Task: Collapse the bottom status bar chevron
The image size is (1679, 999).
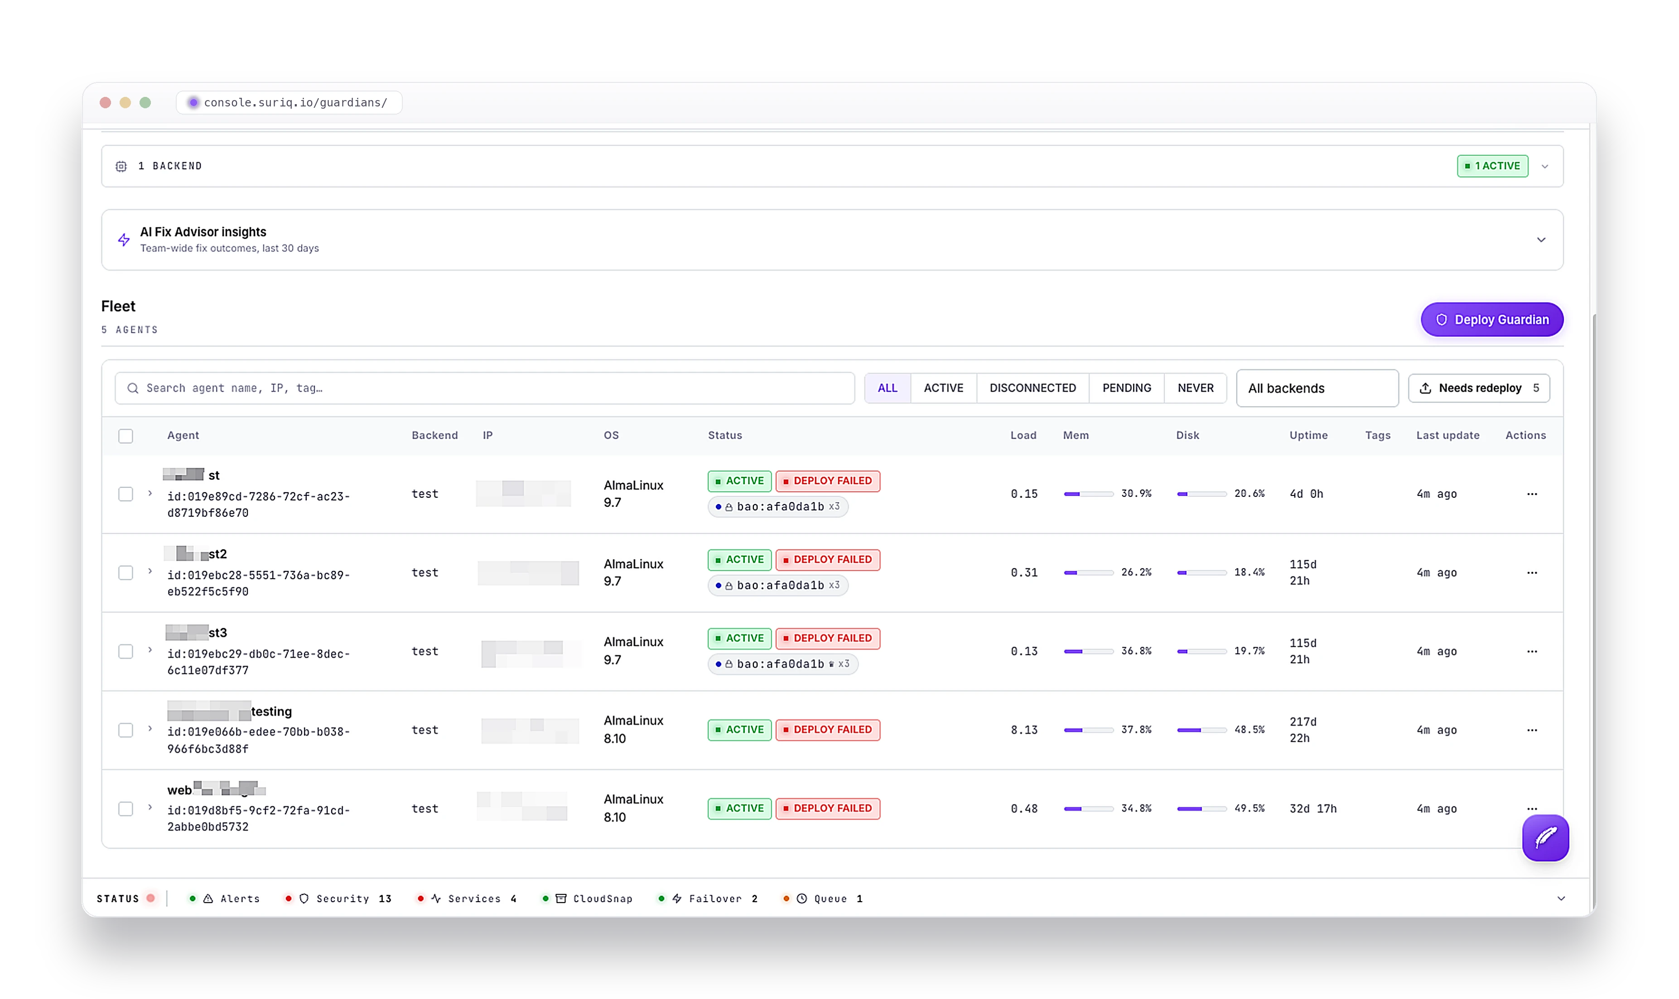Action: point(1560,899)
